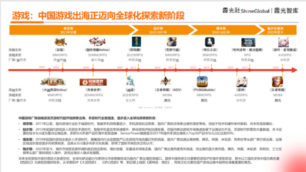
Task: Open the 明日之后 game icon
Action: pos(210,42)
